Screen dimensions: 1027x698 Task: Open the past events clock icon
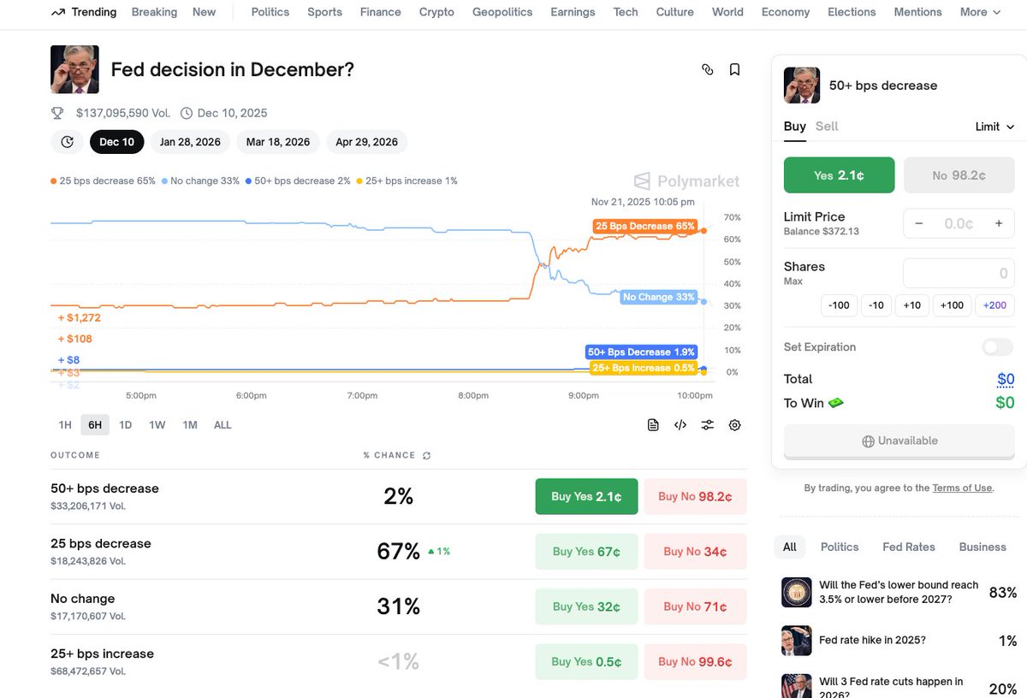click(x=68, y=142)
